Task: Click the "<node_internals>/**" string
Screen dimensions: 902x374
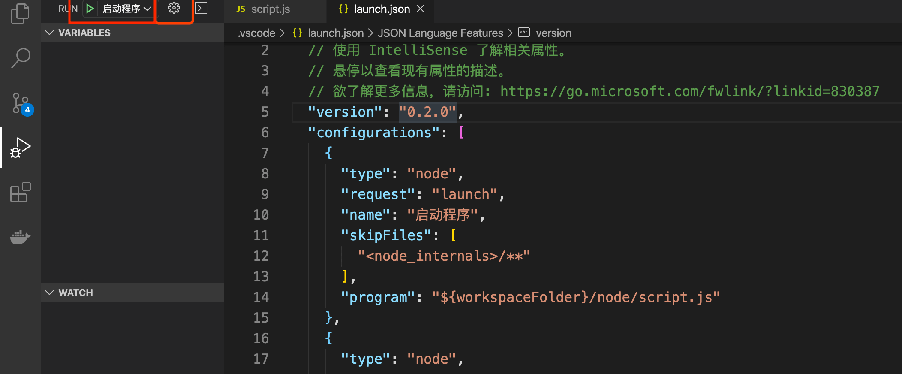Action: pos(444,256)
